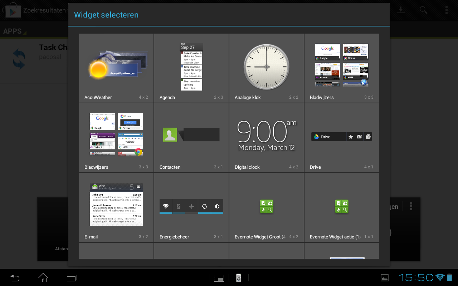Select the AccuWeather widget
This screenshot has width=458, height=286.
pos(116,68)
